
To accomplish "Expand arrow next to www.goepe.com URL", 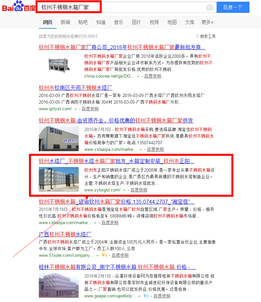I will 139,296.
